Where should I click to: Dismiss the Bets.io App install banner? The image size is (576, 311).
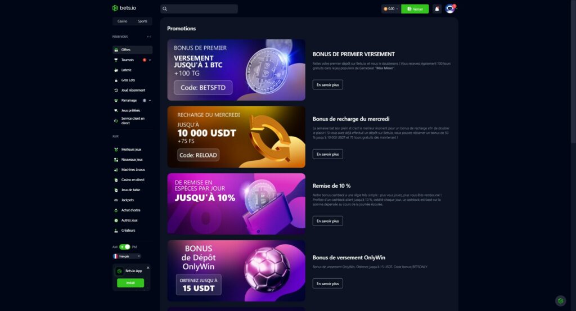click(x=148, y=268)
